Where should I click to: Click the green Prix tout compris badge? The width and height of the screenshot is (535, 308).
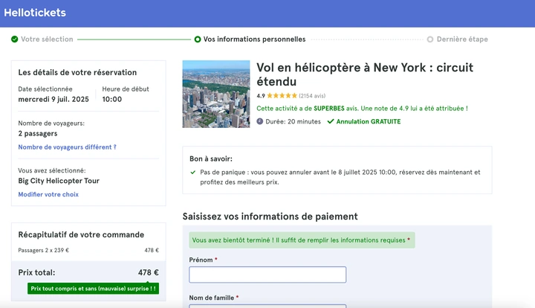93,288
